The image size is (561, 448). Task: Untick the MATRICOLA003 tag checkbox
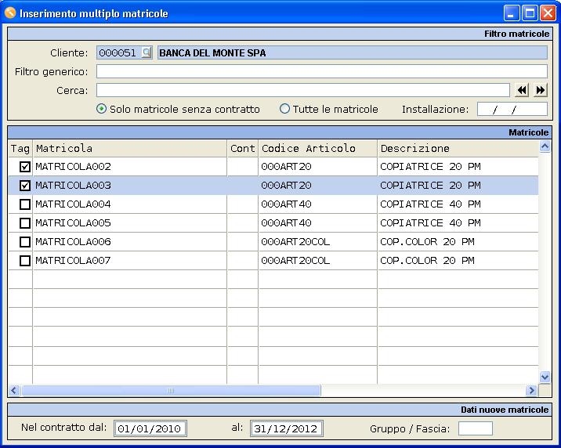[25, 185]
